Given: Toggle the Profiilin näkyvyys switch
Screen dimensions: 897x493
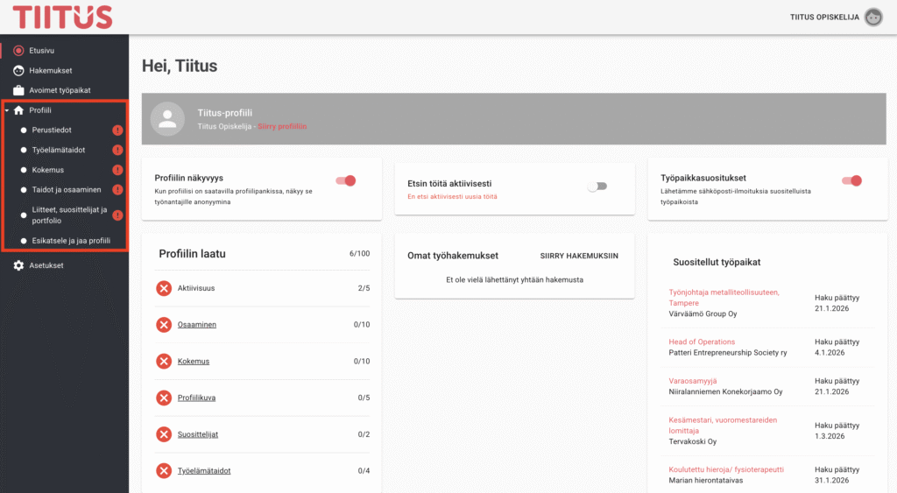Looking at the screenshot, I should tap(346, 180).
